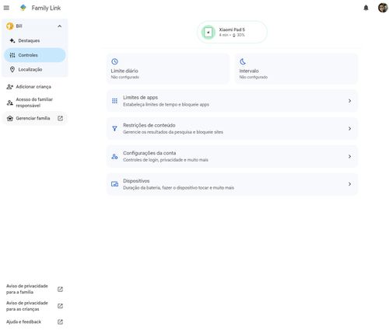Click the grid icon for Limites de apps
The width and height of the screenshot is (389, 330).
click(x=114, y=101)
